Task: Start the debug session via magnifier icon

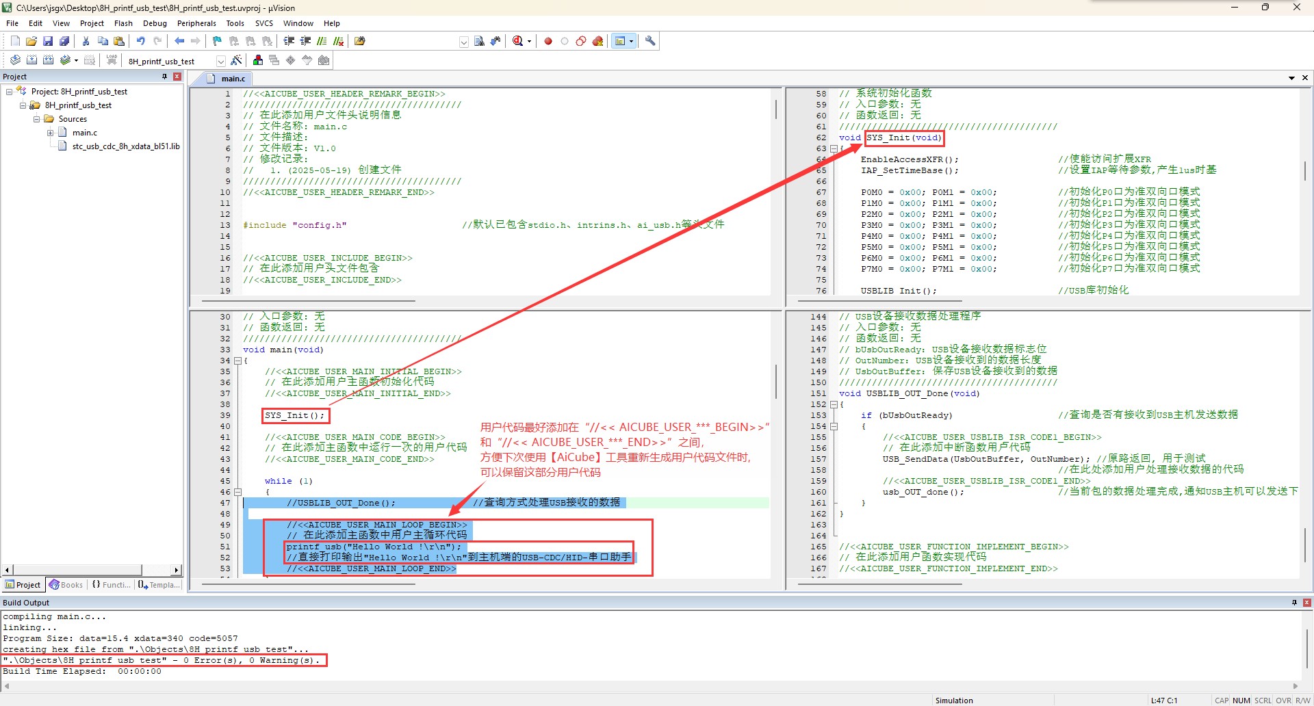Action: [x=518, y=41]
